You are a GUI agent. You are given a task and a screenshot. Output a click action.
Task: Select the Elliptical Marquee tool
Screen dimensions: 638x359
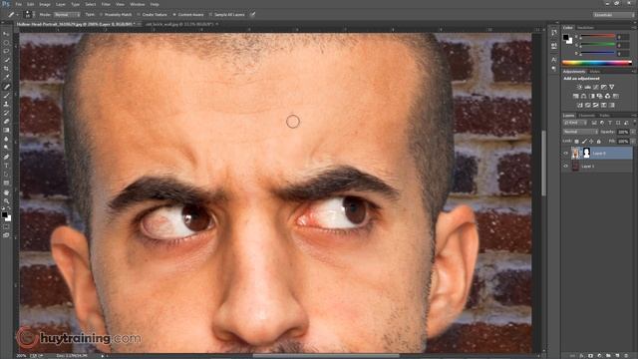click(7, 42)
